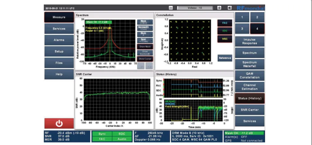Choose Spectrum view on right panel

click(x=250, y=53)
